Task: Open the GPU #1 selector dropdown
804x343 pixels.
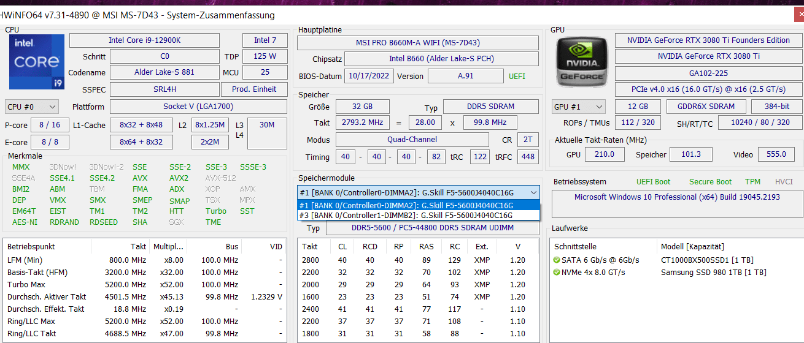Action: (578, 107)
